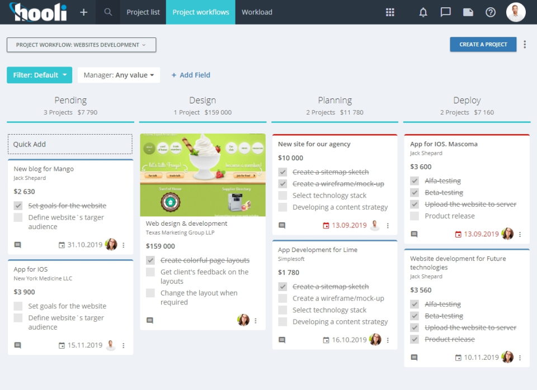Image resolution: width=537 pixels, height=390 pixels.
Task: Click the 15.11.2019 date on App for IOS
Action: click(x=84, y=345)
